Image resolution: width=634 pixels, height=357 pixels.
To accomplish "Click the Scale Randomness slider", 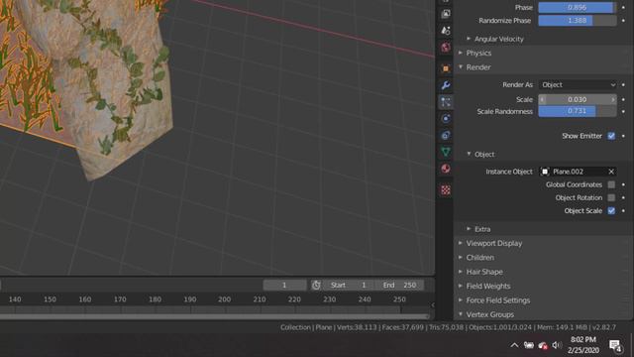I will 578,111.
